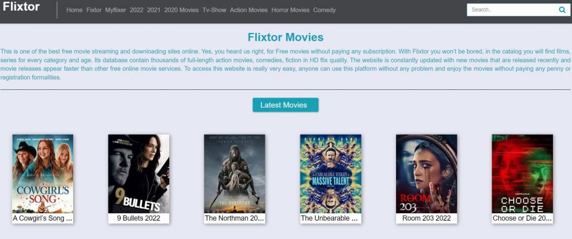Open the Myflixer menu item

click(116, 10)
